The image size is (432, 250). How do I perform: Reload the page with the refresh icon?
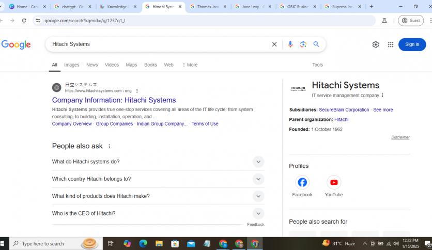pos(24,20)
